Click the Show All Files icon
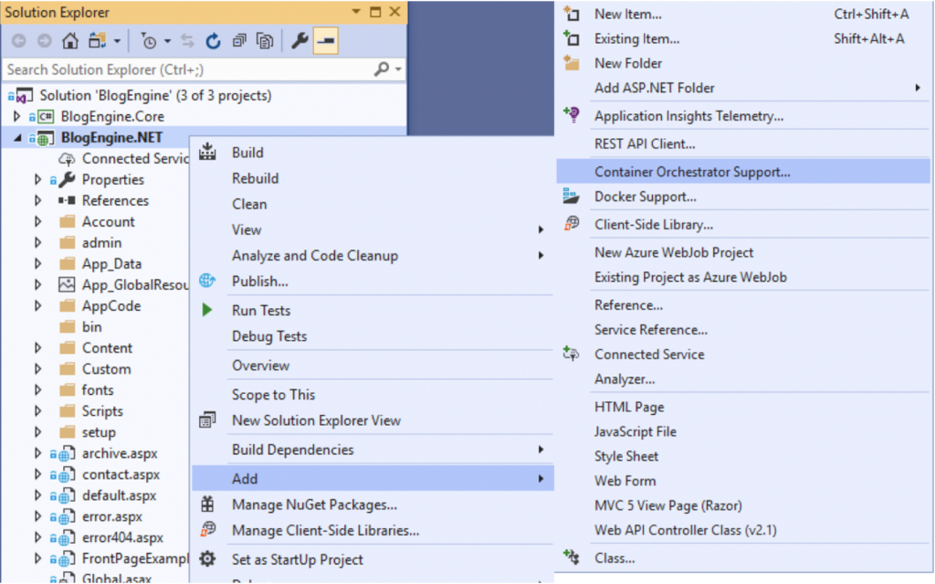 265,40
